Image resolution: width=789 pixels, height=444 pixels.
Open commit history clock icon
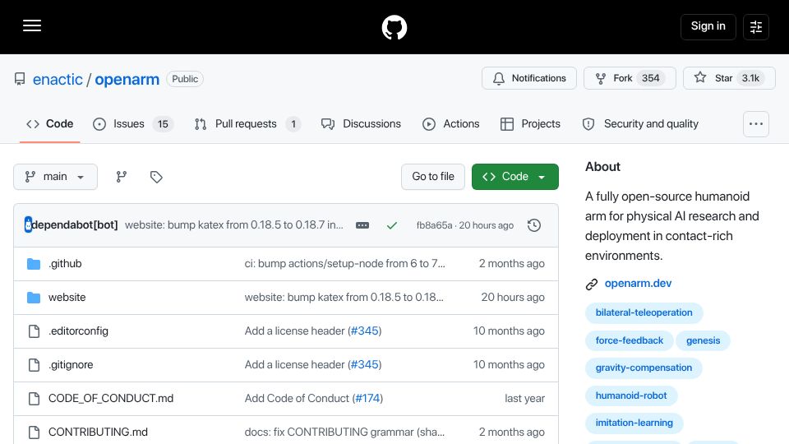tap(534, 225)
